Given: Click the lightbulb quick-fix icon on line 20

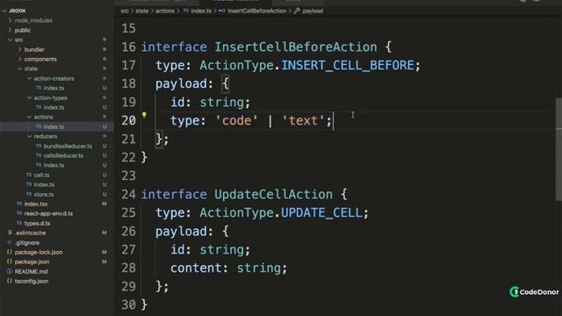Looking at the screenshot, I should [144, 115].
